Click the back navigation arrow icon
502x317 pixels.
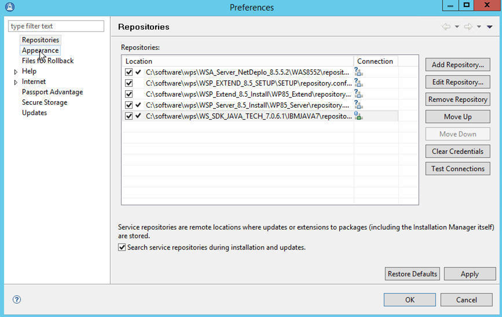(446, 27)
